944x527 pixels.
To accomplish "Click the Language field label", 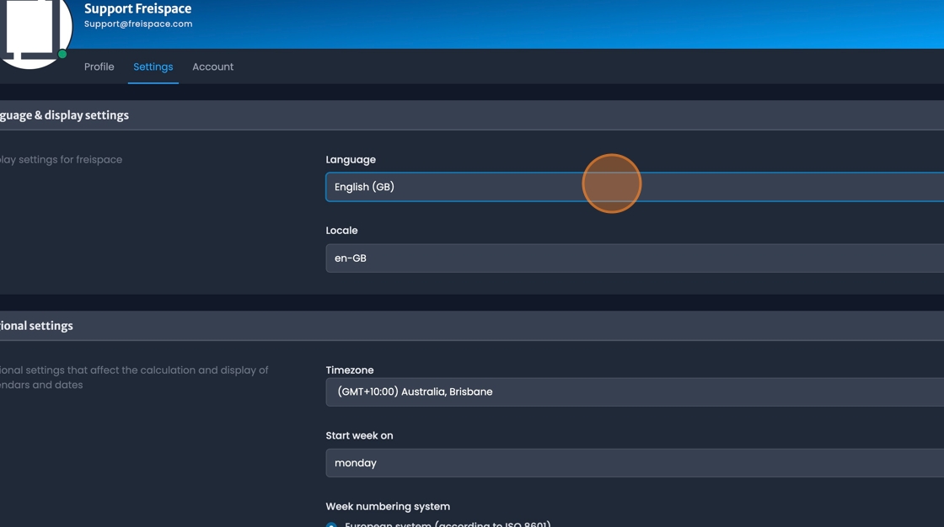I will (x=351, y=159).
